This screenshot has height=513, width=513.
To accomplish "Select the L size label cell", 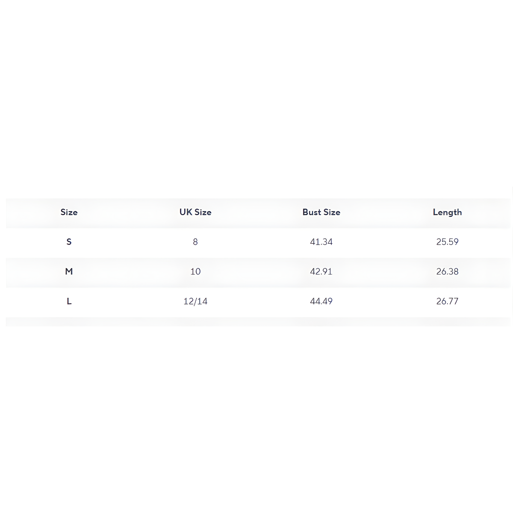I will tap(69, 301).
